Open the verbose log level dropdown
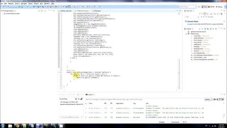Image resolution: width=227 pixels, height=128 pixels. (209, 100)
